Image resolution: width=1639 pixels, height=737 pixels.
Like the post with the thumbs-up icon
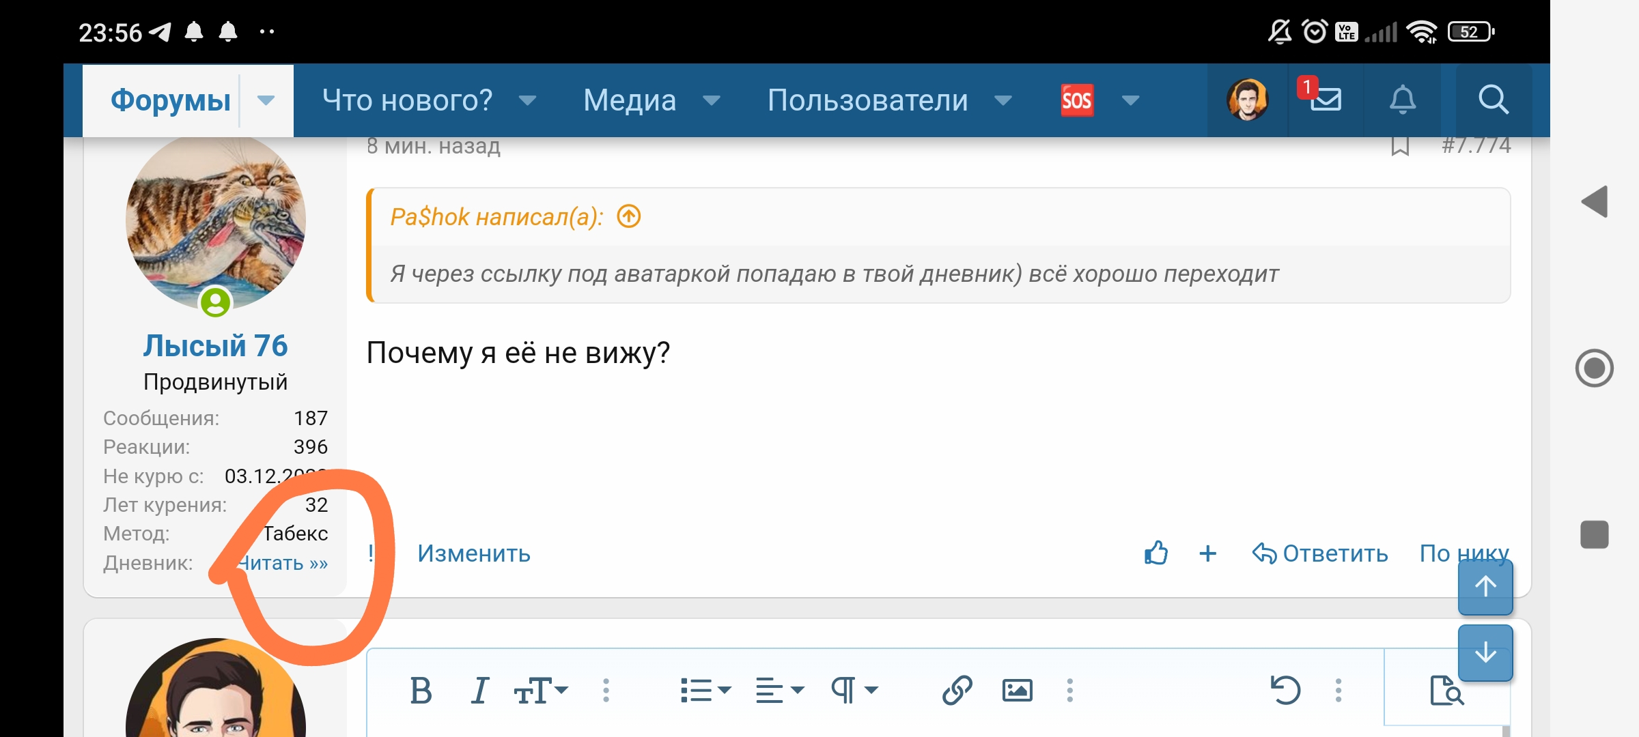click(x=1155, y=553)
